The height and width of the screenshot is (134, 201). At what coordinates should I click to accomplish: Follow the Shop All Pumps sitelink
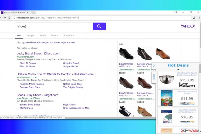coord(28,63)
